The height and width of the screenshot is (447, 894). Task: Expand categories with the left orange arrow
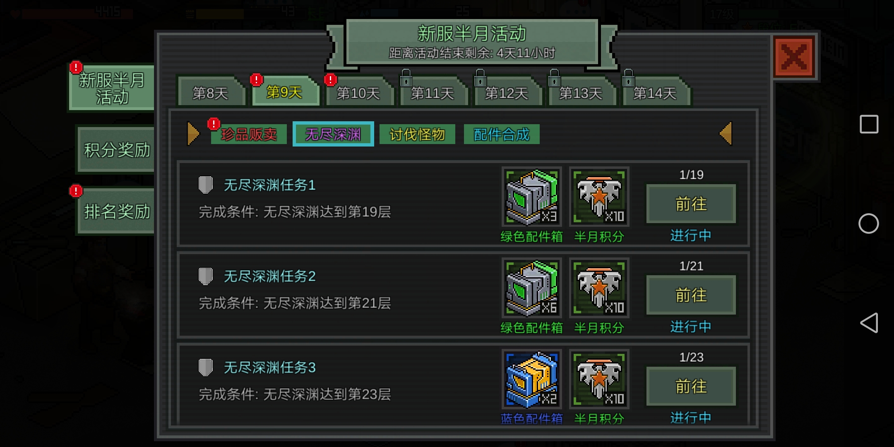click(x=193, y=133)
